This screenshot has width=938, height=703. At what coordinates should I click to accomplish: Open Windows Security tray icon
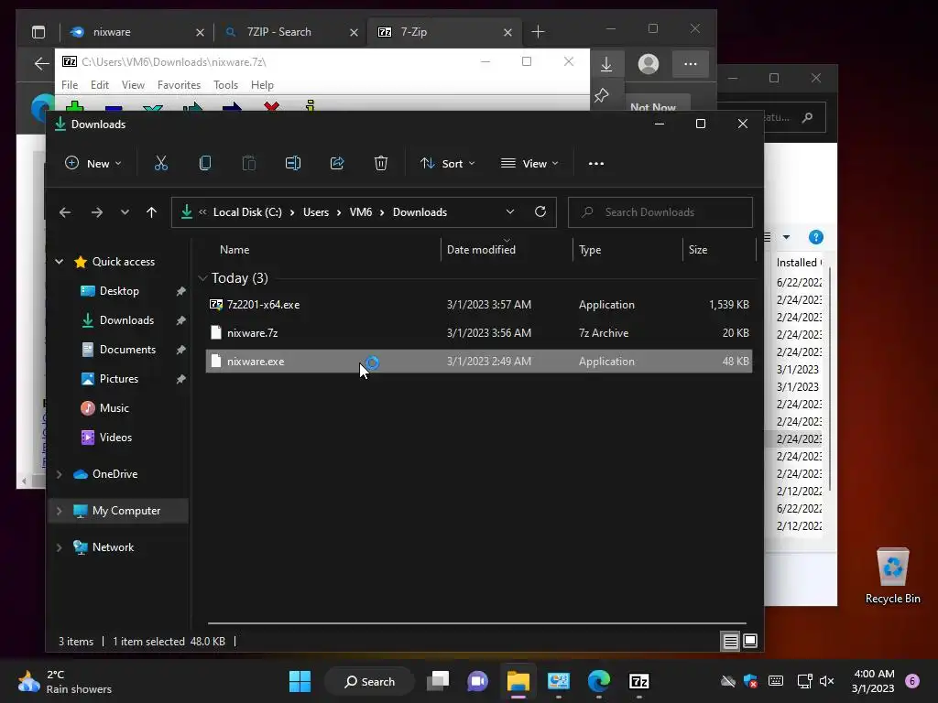750,681
